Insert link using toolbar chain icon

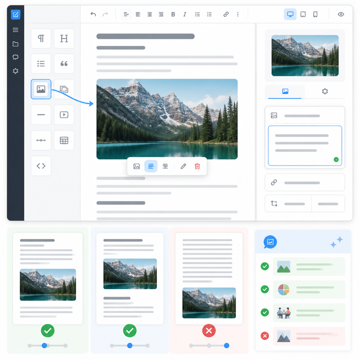point(226,14)
